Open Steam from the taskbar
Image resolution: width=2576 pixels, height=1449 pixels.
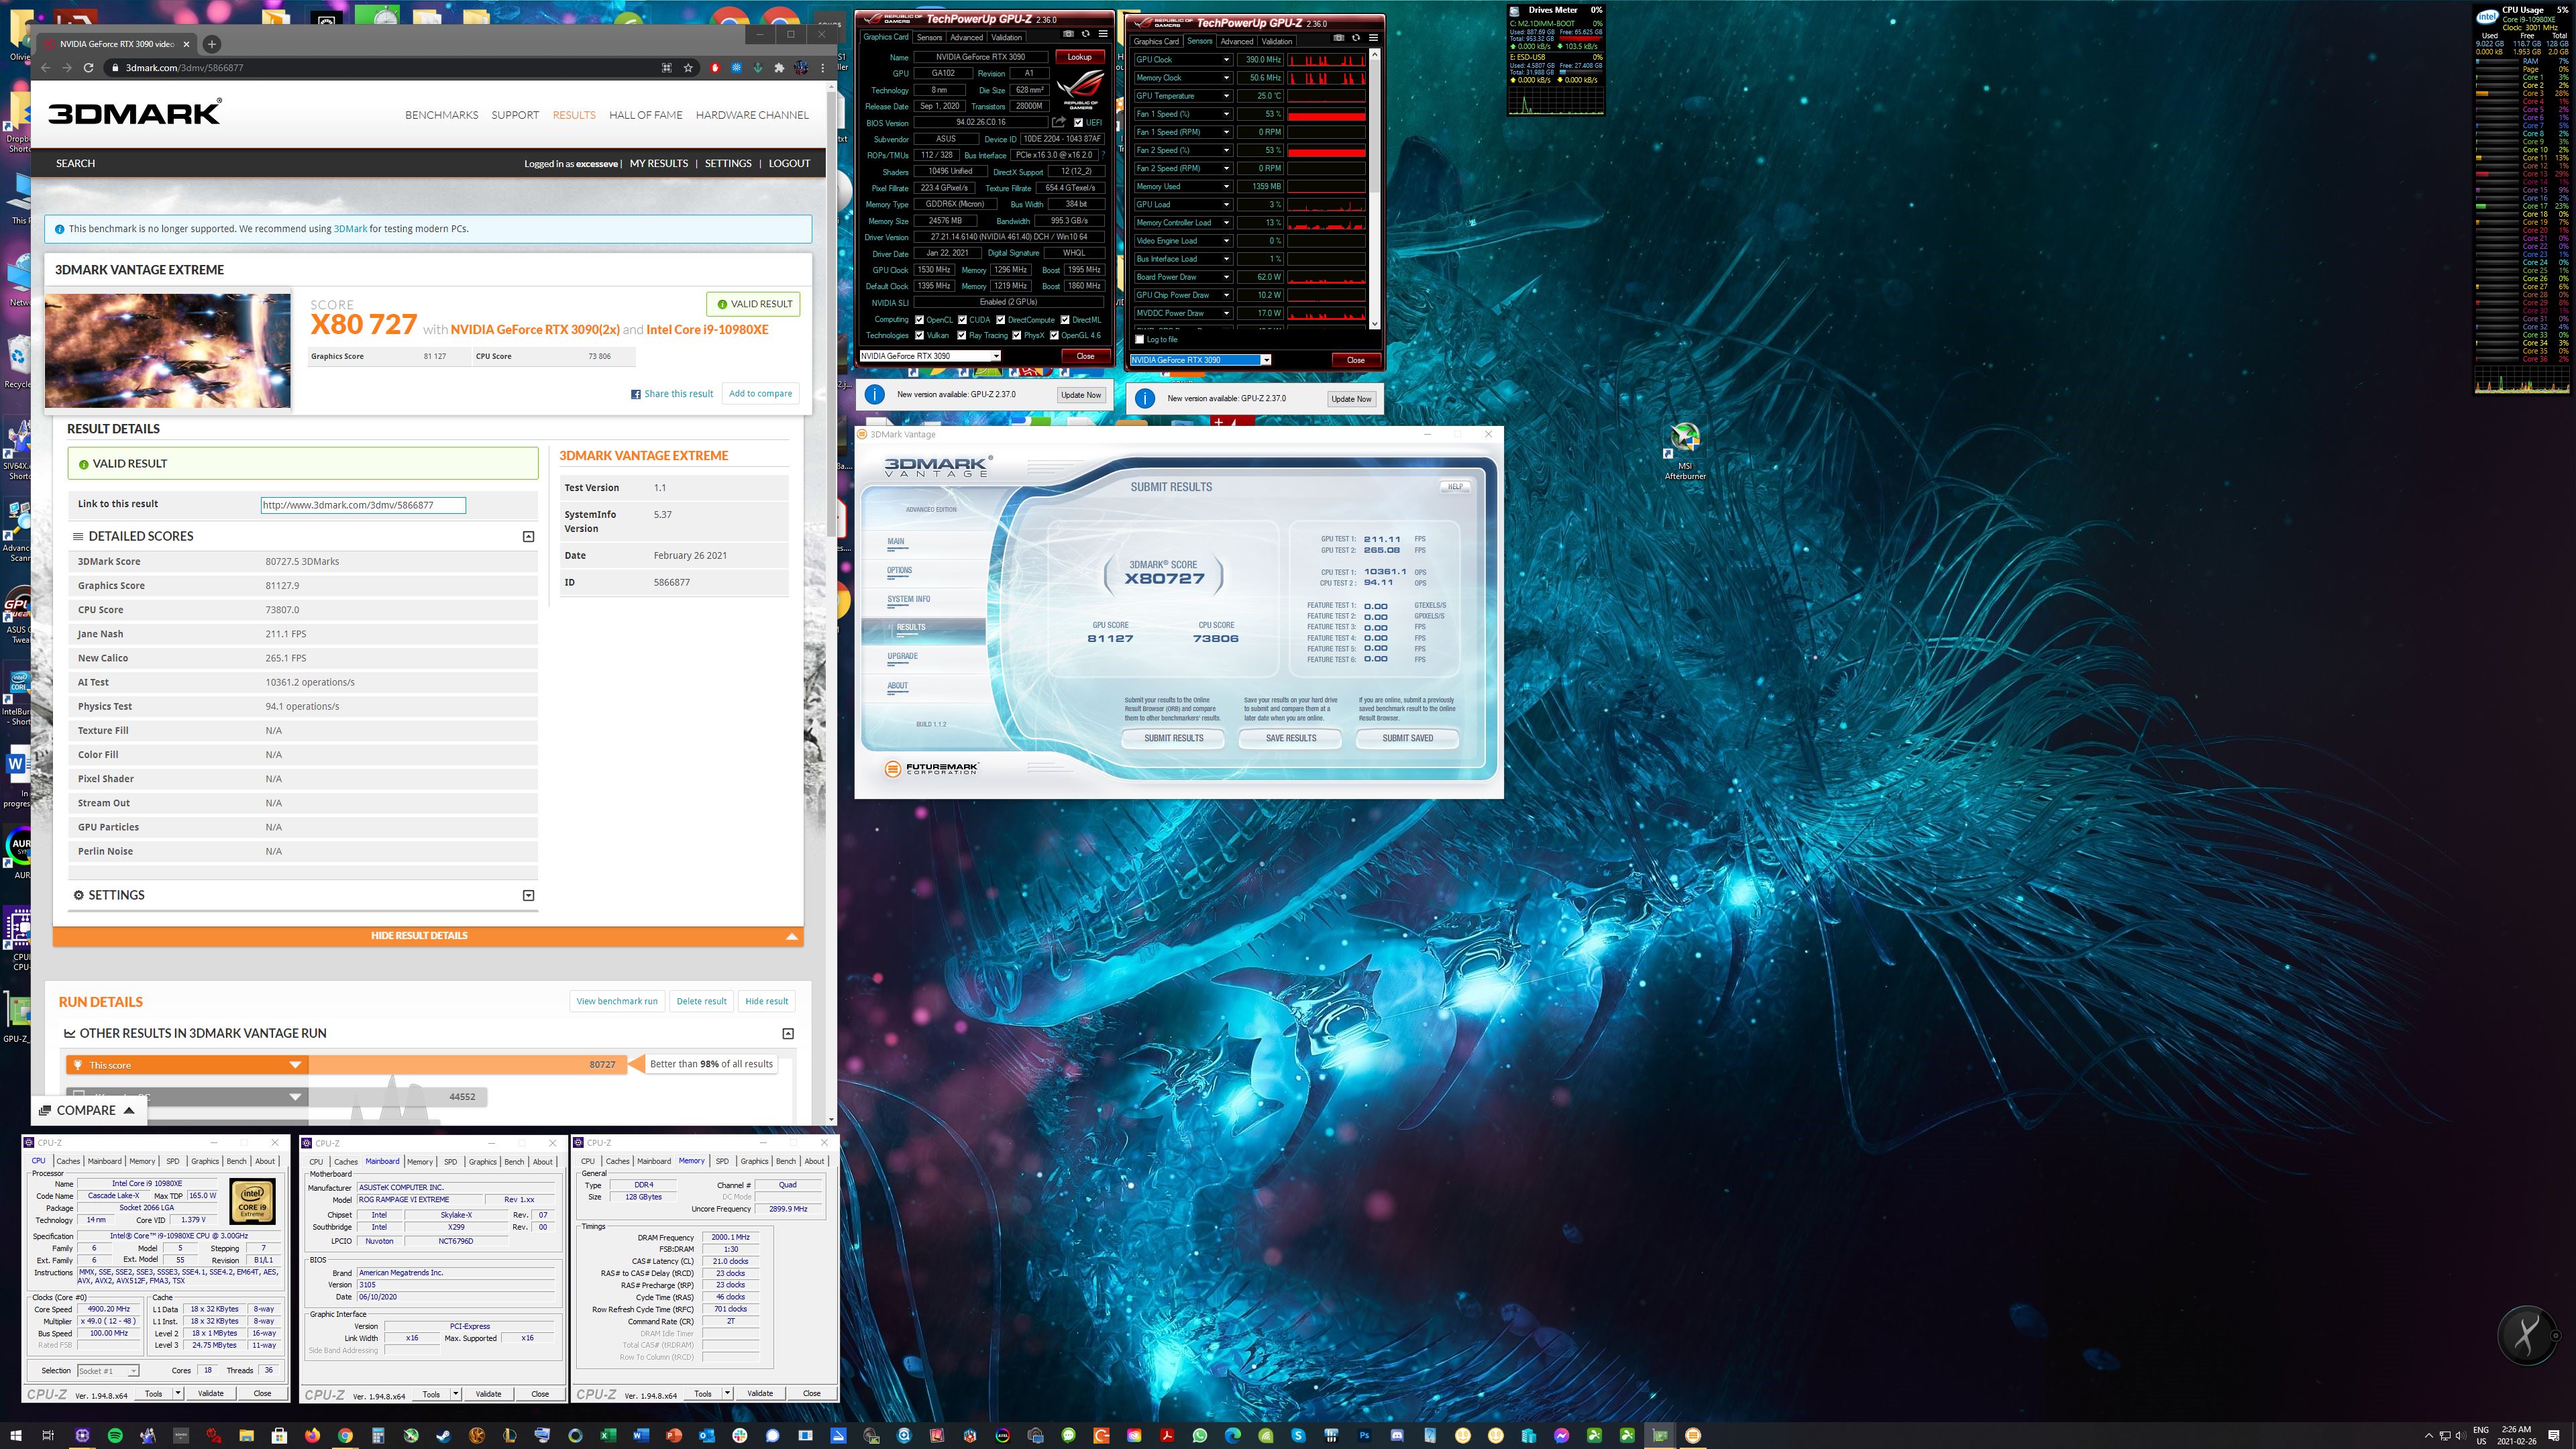tap(443, 1435)
